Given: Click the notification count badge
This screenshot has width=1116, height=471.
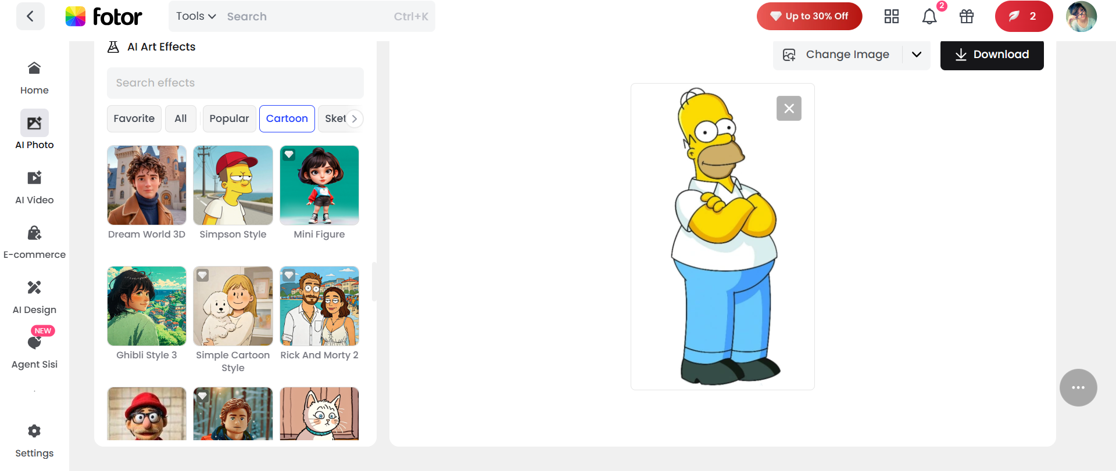Looking at the screenshot, I should 942,6.
